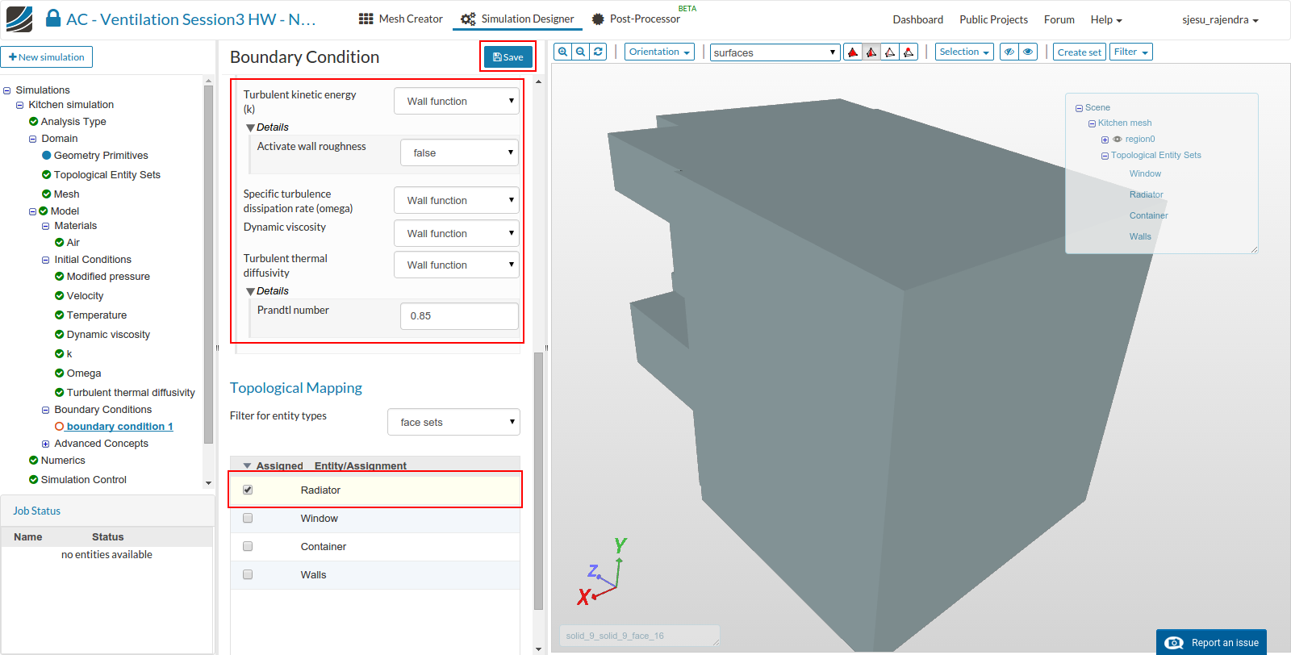Image resolution: width=1291 pixels, height=655 pixels.
Task: Switch to the Post-Processor tab
Action: (x=637, y=19)
